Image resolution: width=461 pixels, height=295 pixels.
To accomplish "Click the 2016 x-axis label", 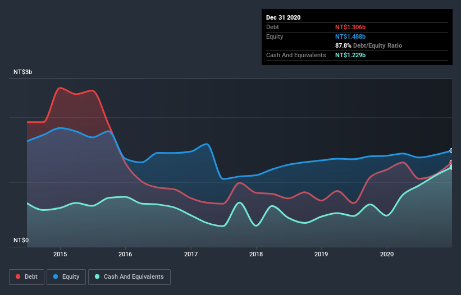I will pos(125,254).
